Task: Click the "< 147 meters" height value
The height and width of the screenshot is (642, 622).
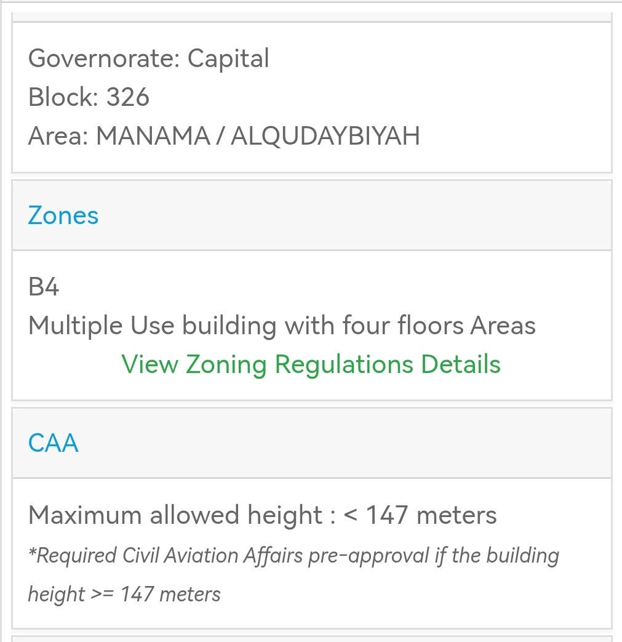Action: click(x=420, y=515)
